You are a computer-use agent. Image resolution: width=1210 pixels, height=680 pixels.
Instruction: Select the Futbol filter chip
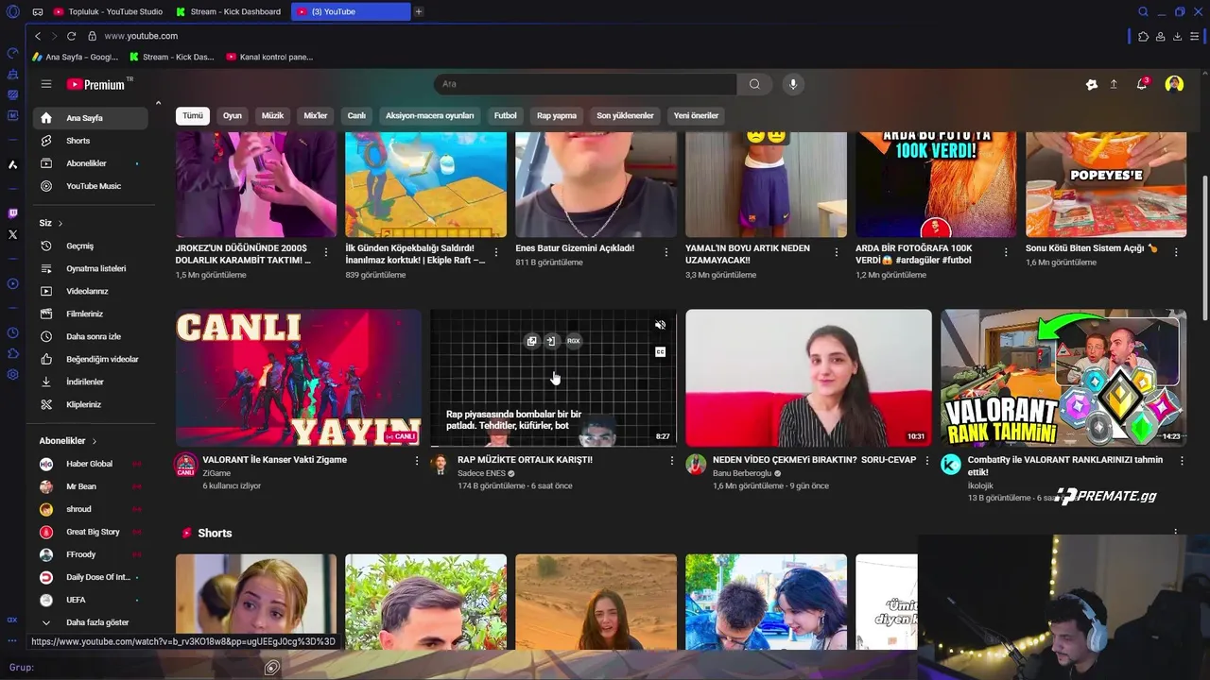(506, 116)
